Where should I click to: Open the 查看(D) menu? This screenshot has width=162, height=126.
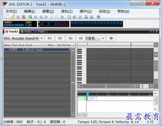(x=48, y=11)
